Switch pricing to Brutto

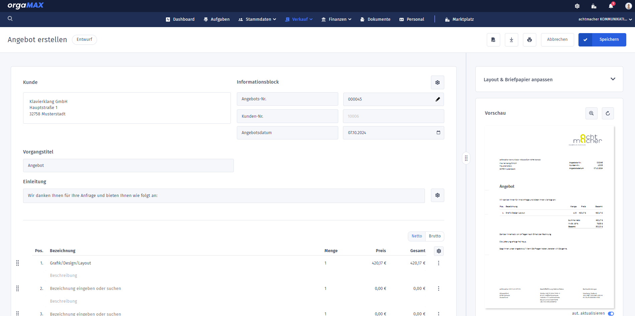(x=435, y=236)
